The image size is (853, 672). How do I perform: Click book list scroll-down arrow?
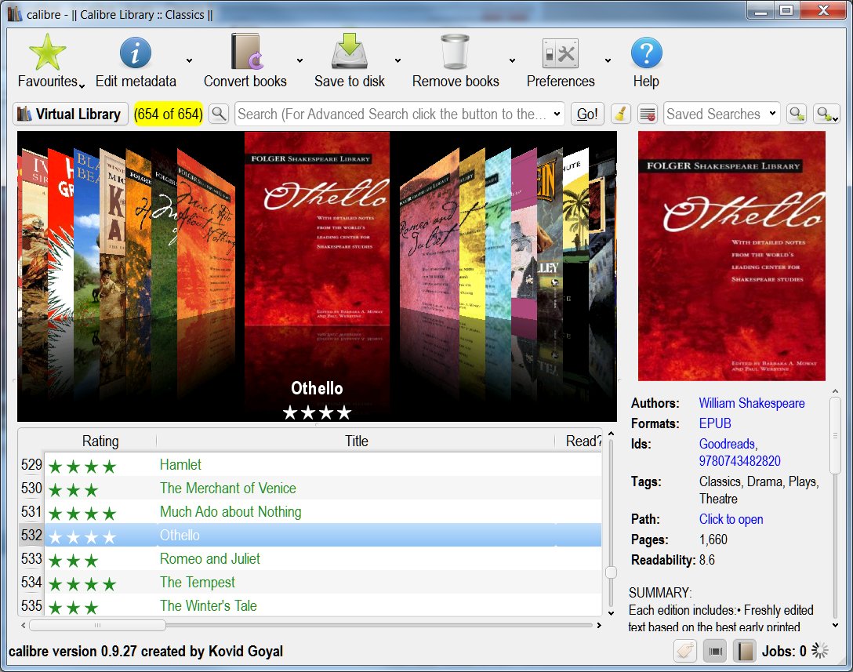(x=611, y=613)
